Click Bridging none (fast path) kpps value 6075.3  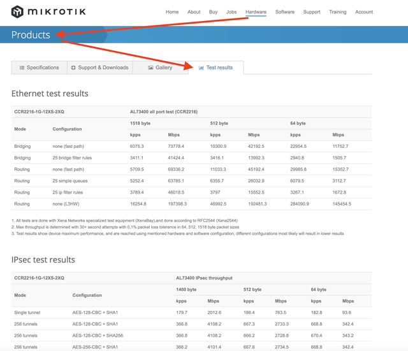point(137,147)
